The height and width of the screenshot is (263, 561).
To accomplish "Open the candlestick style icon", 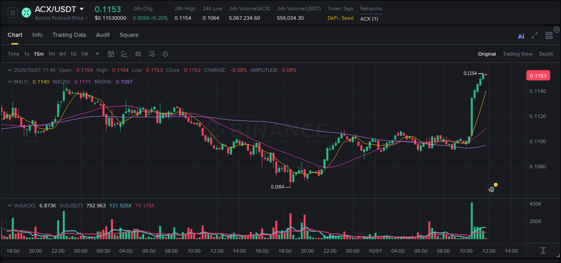I will [x=138, y=54].
